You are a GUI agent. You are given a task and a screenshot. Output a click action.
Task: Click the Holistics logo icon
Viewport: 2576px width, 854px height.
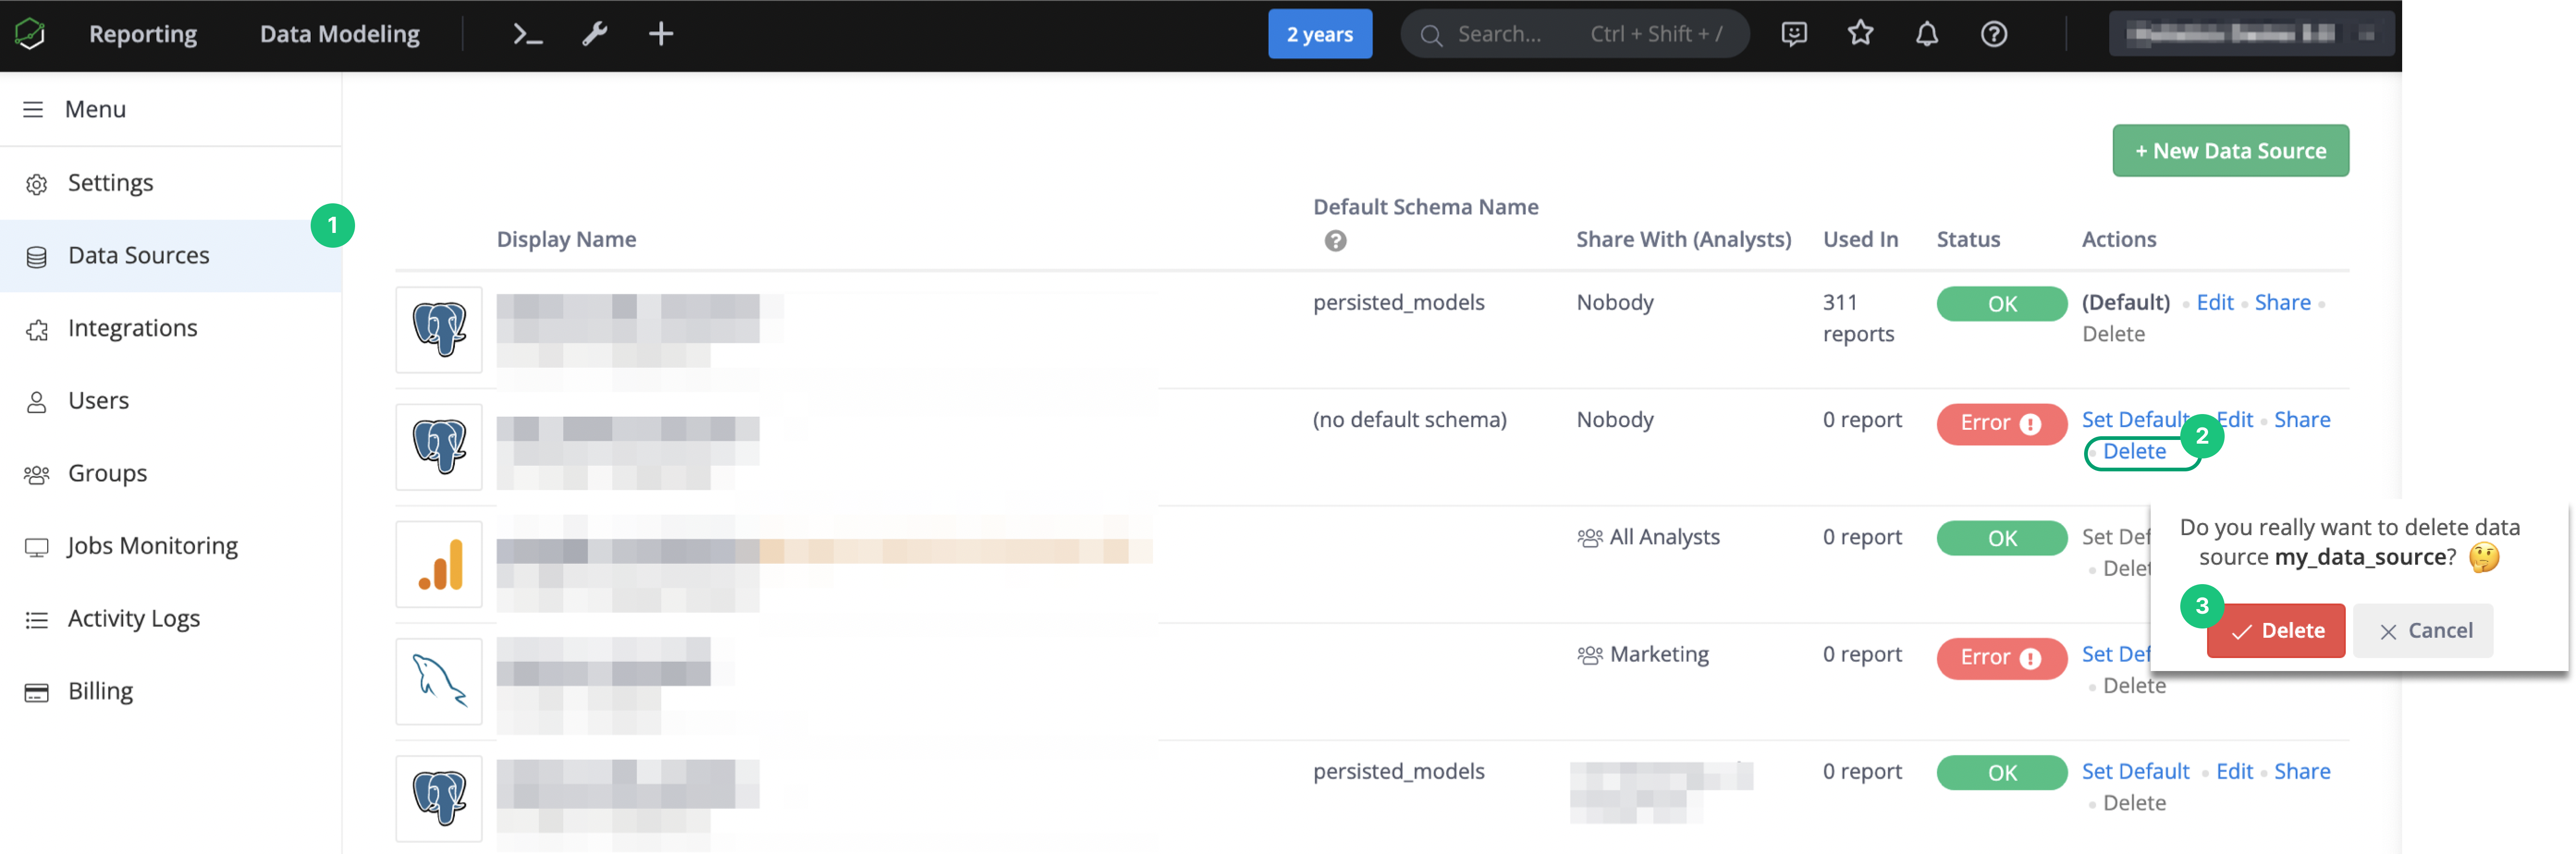click(x=30, y=34)
